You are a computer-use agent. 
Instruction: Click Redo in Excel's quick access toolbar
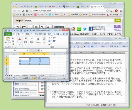17,31
